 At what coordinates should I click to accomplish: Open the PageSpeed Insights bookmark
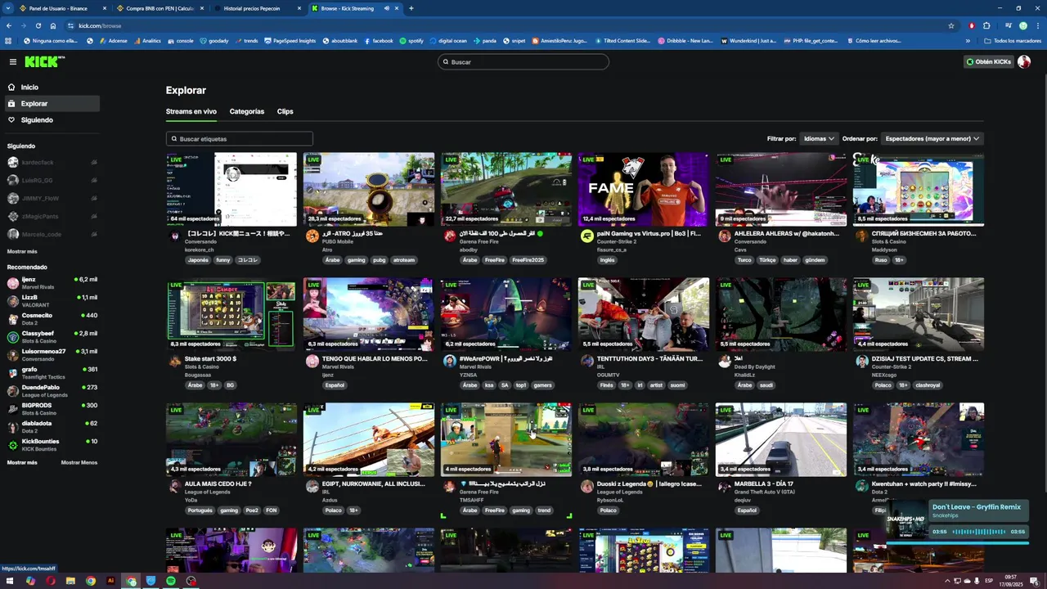click(290, 40)
